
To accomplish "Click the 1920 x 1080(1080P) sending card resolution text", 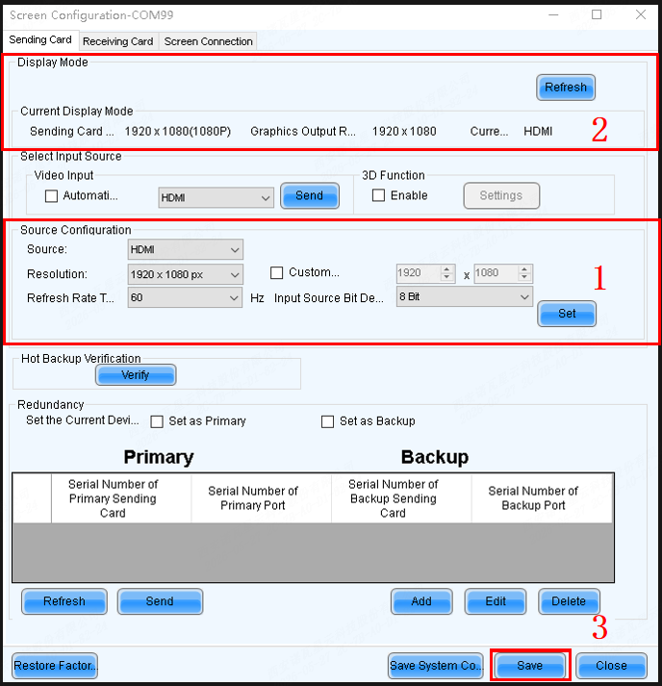I will (178, 131).
